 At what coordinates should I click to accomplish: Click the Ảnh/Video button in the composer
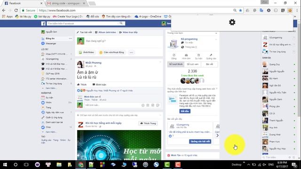click(87, 52)
